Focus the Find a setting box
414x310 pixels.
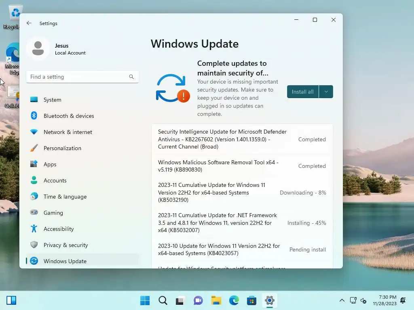[82, 77]
